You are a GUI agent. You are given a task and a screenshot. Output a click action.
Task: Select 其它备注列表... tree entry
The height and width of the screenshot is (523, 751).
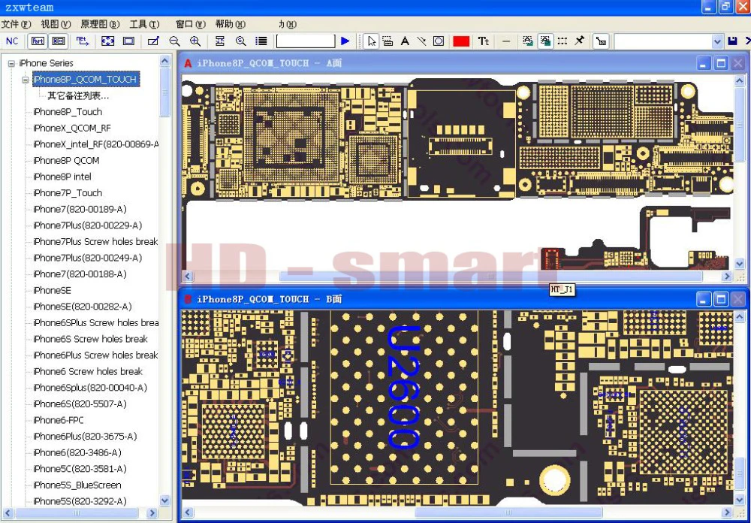pos(78,96)
